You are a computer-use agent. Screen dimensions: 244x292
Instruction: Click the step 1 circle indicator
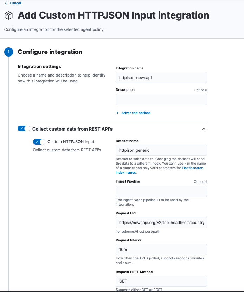(x=8, y=52)
